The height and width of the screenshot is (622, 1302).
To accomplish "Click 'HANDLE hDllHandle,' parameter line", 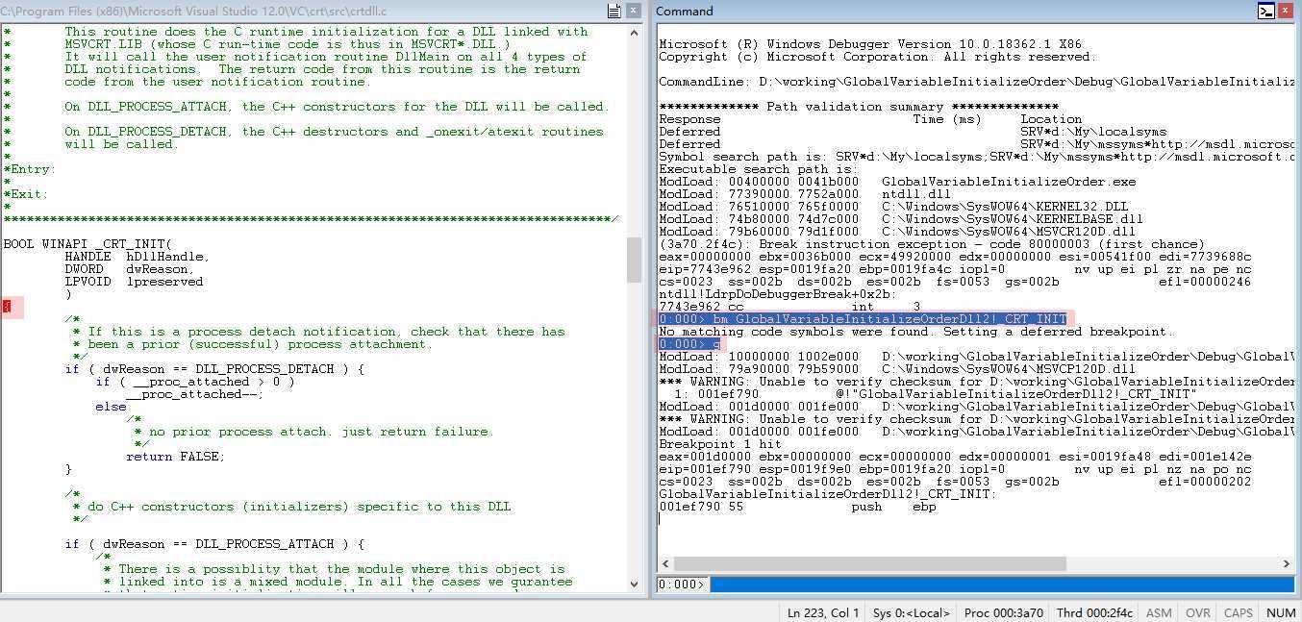I will click(x=137, y=257).
